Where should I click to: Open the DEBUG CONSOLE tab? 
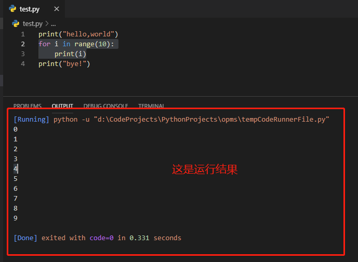105,106
